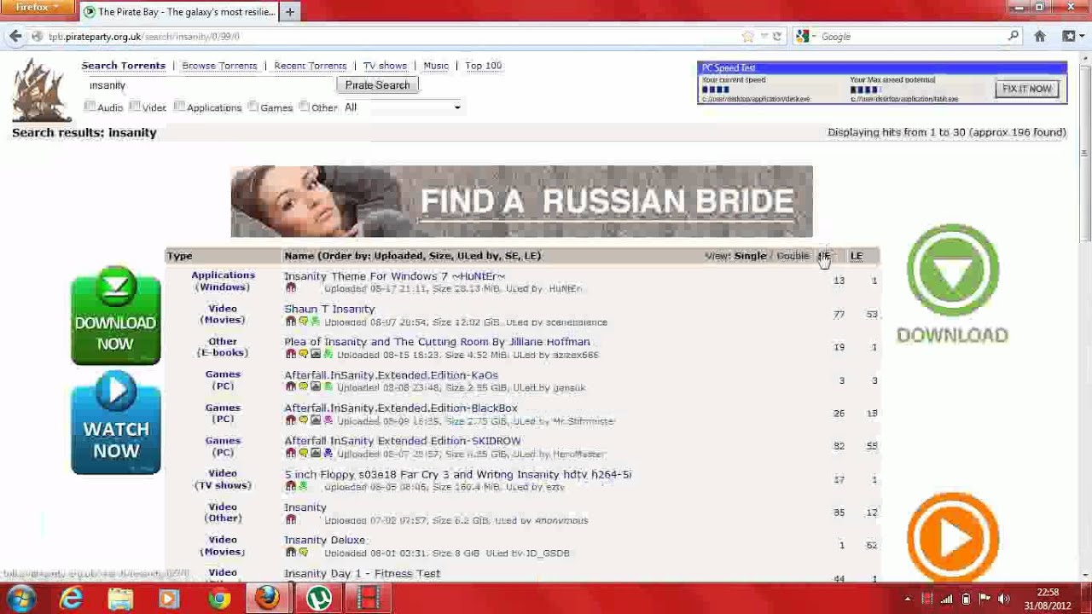Check the Games filter checkbox
Viewport: 1092px width, 614px height.
[x=253, y=107]
